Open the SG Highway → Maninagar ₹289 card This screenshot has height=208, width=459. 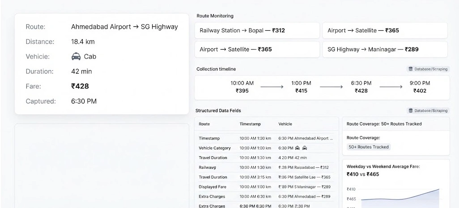tap(385, 50)
